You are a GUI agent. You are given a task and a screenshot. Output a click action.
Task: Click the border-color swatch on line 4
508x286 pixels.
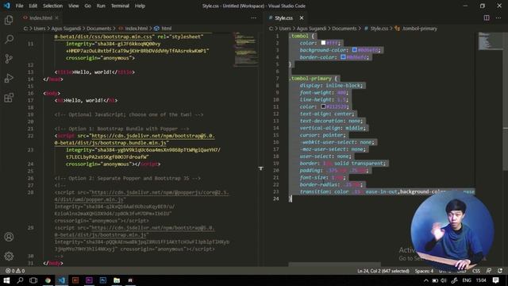(x=343, y=57)
